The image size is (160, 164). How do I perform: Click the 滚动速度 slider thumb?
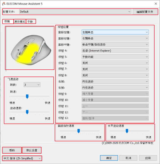tap(27, 112)
